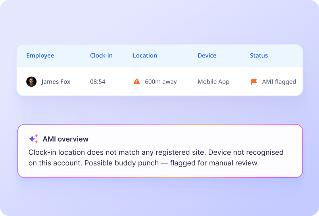Click the AMI sparkle stars icon
This screenshot has height=216, width=319.
click(34, 139)
